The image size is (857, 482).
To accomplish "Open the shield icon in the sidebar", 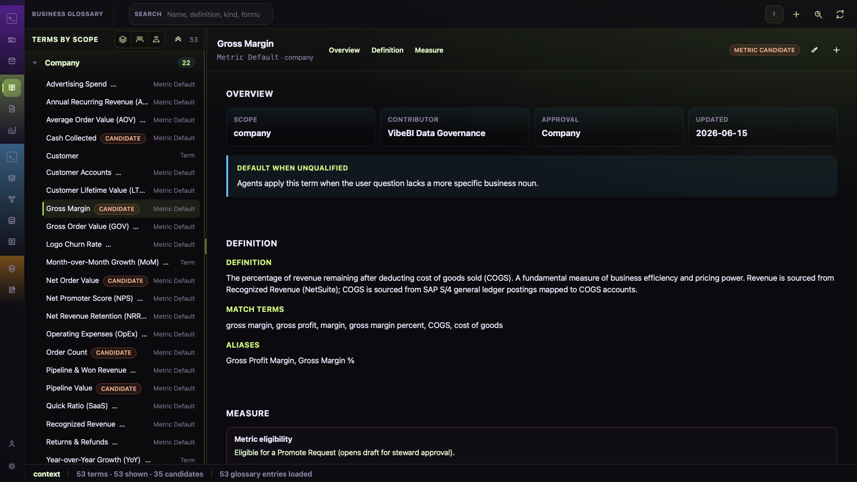I will pyautogui.click(x=12, y=269).
